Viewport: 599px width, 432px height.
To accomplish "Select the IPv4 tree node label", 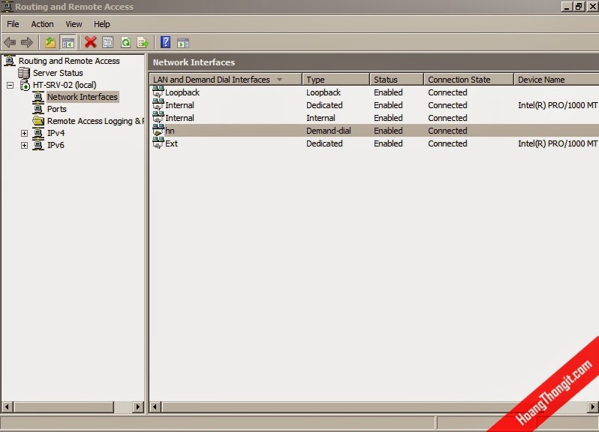I will coord(56,133).
